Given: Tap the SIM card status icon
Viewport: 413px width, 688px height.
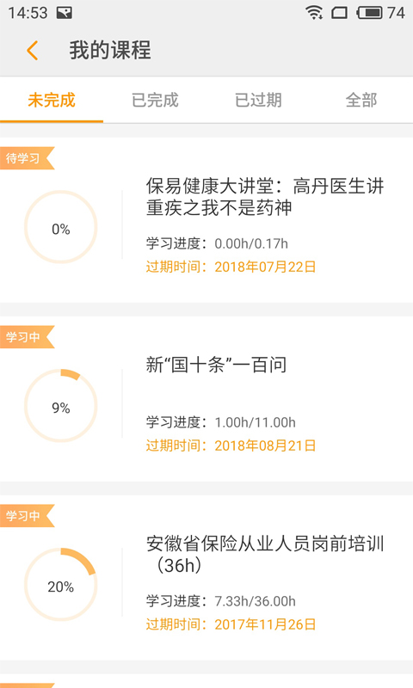Looking at the screenshot, I should pyautogui.click(x=339, y=12).
